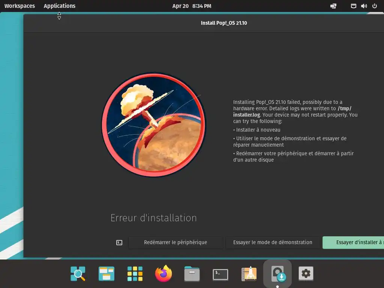Launch the search launcher dock icon
This screenshot has height=288, width=384.
point(78,273)
